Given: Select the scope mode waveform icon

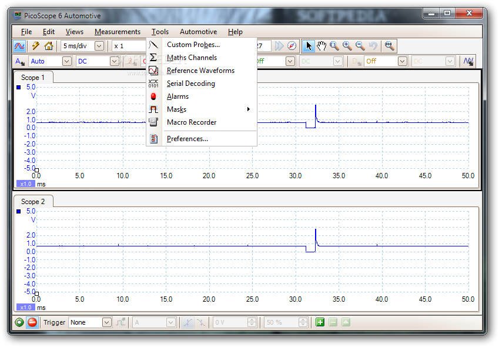Looking at the screenshot, I should click(19, 46).
